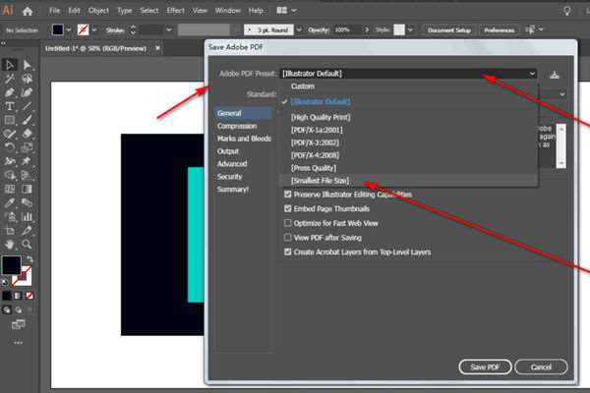Select the Magic Wand tool
Image resolution: width=590 pixels, height=393 pixels.
coord(10,79)
